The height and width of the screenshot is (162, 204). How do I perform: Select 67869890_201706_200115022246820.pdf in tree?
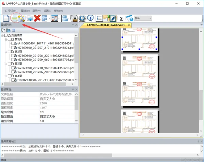46,72
